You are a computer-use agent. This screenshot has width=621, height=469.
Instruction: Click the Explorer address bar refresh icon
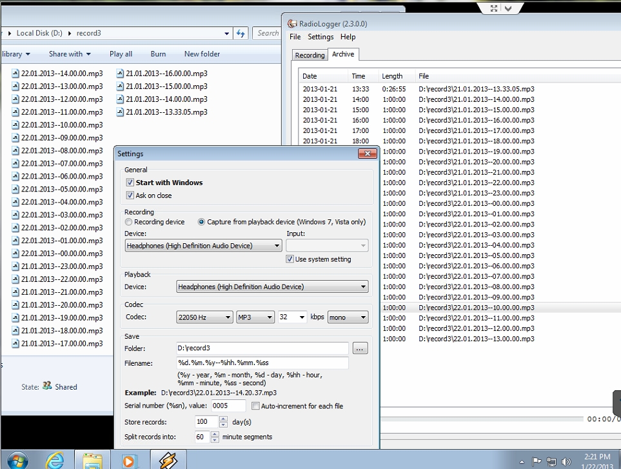(241, 34)
